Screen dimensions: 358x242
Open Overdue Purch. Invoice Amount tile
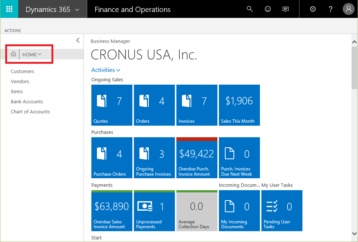click(x=197, y=157)
